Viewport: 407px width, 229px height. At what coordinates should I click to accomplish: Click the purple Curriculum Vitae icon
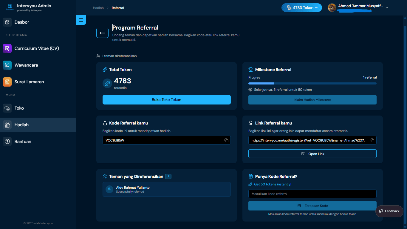pos(7,48)
